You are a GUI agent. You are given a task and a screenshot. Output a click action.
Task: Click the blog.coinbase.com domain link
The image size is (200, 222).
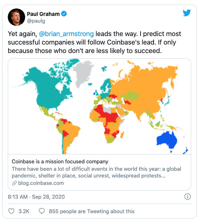pyautogui.click(x=41, y=183)
